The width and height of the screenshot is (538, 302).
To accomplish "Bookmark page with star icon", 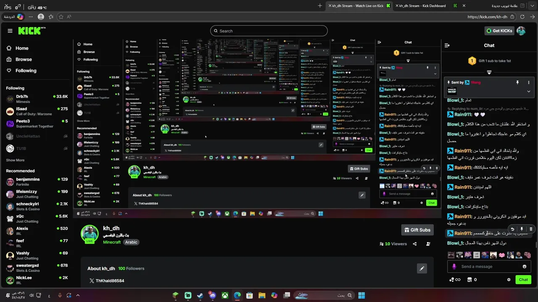I will click(61, 17).
